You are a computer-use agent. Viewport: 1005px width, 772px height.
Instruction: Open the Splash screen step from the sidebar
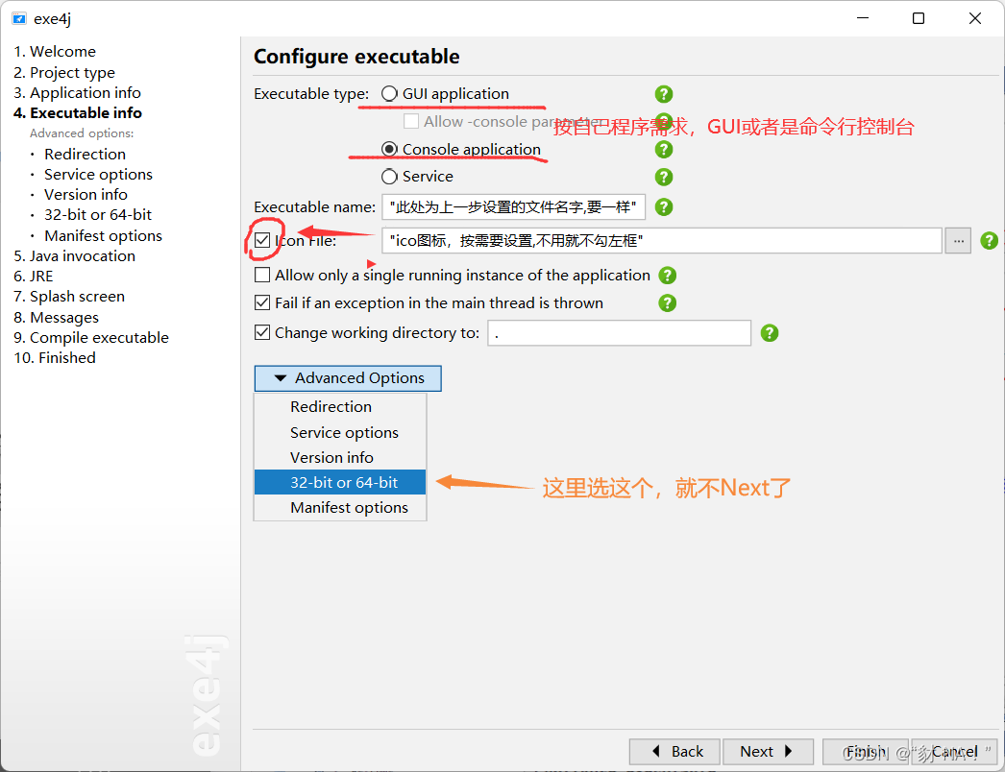68,296
